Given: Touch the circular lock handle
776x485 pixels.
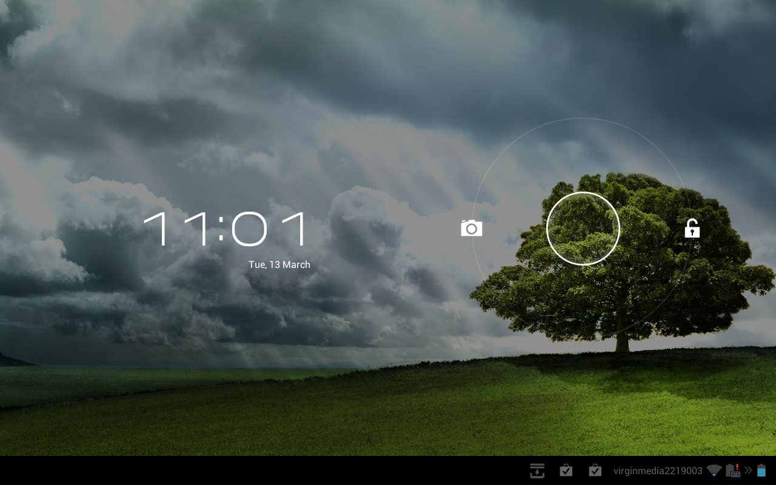Looking at the screenshot, I should [x=583, y=229].
